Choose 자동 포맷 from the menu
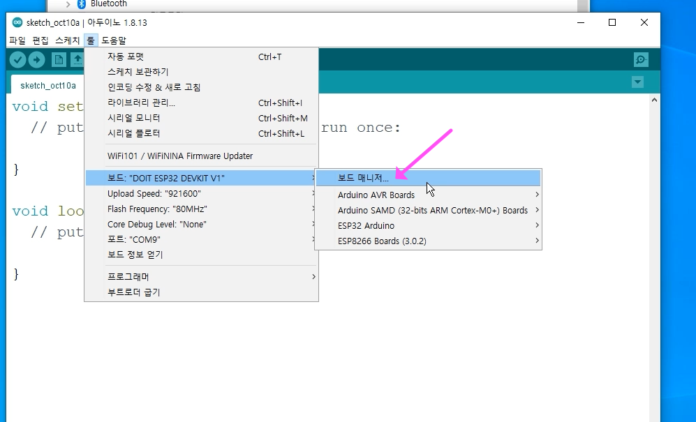This screenshot has width=696, height=422. tap(202, 56)
